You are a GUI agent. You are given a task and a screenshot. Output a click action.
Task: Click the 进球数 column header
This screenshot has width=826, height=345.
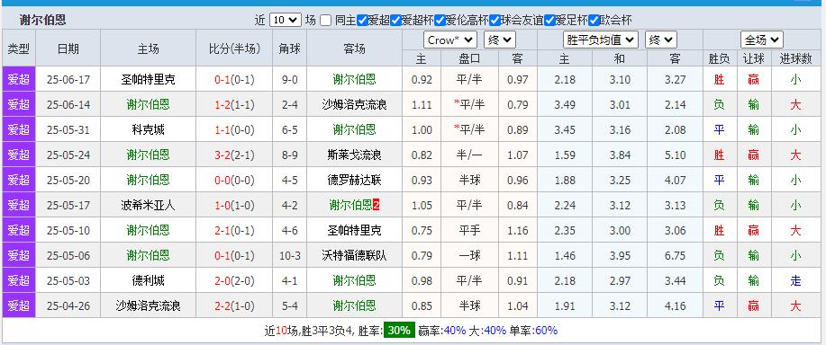[x=795, y=59]
